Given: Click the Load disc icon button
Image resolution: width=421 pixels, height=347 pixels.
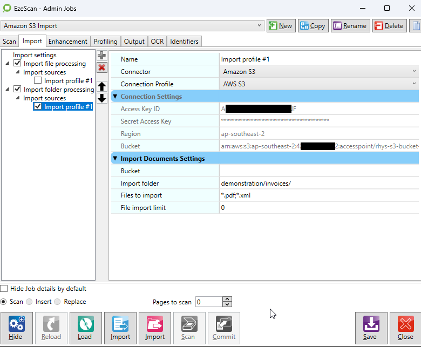Looking at the screenshot, I should (85, 328).
